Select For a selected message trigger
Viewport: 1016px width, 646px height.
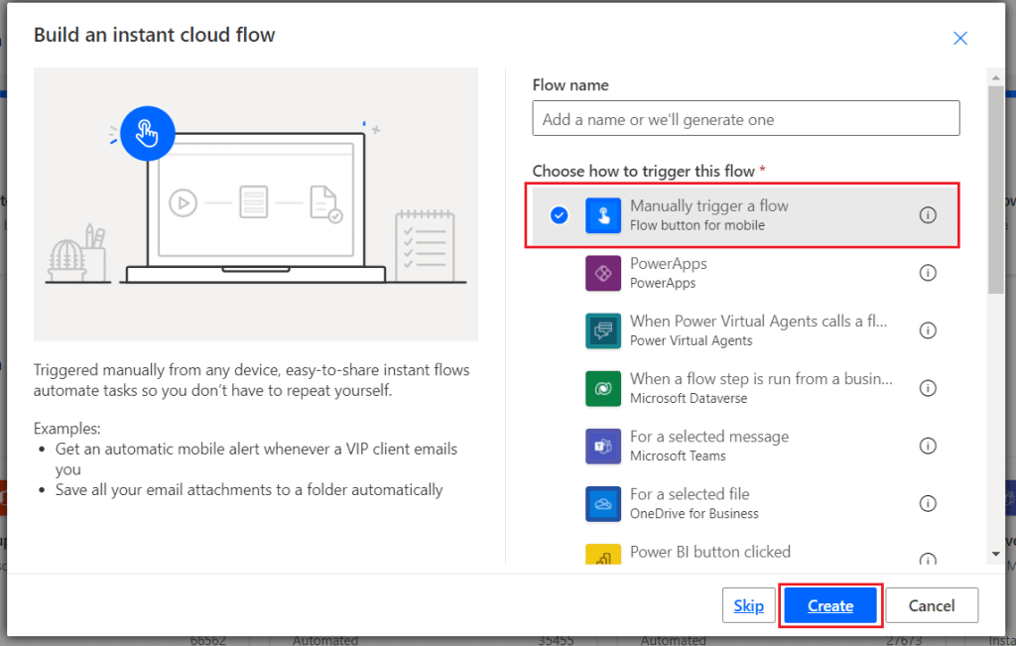[745, 446]
